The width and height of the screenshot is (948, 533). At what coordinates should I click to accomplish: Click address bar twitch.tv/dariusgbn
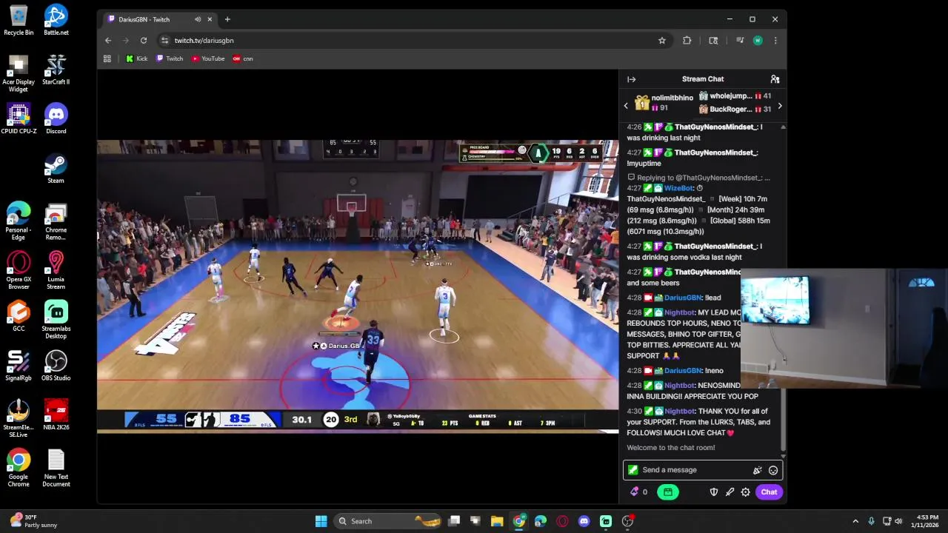coord(204,41)
